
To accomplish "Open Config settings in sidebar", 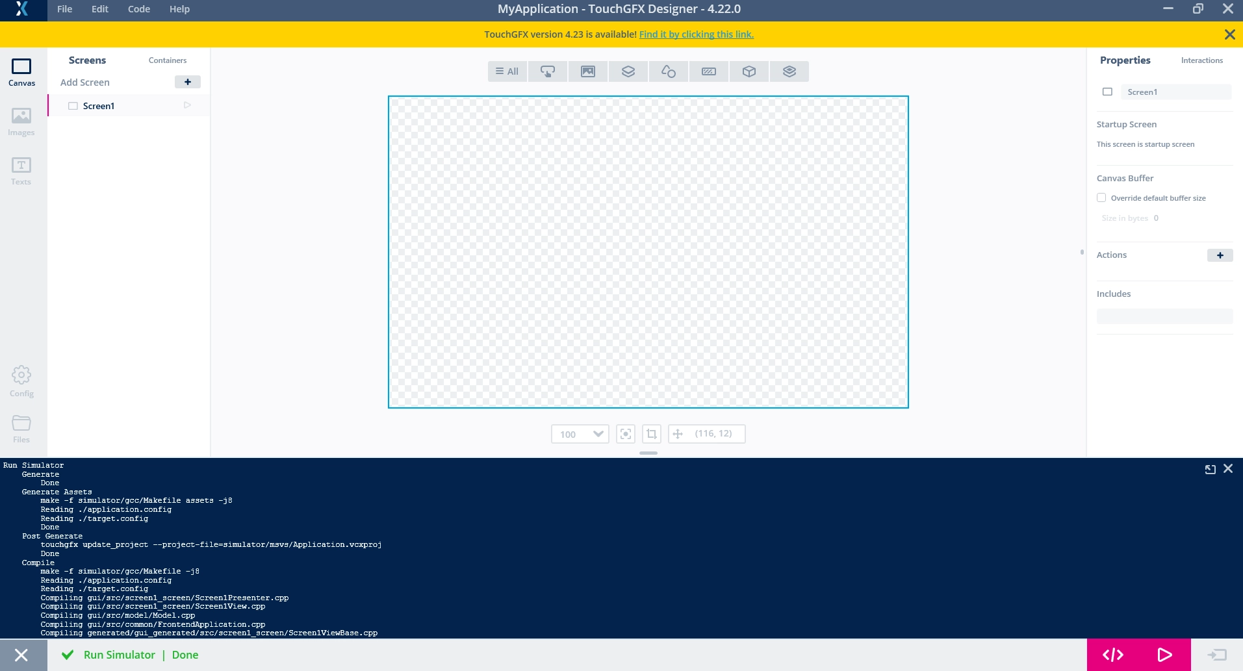I will 21,381.
